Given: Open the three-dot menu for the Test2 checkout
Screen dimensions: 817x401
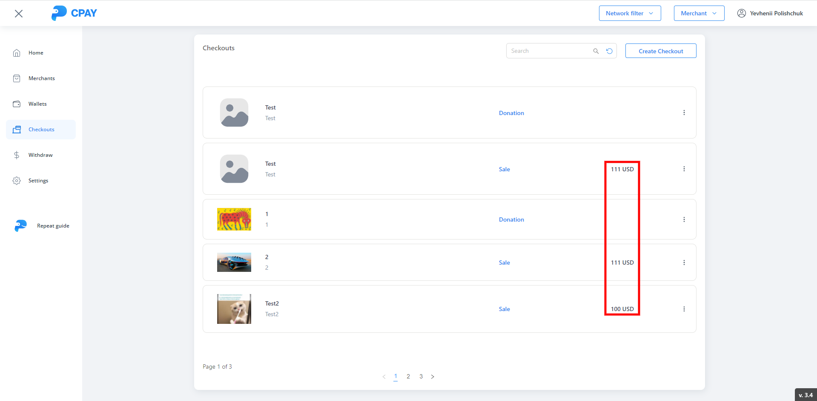Looking at the screenshot, I should pyautogui.click(x=684, y=309).
